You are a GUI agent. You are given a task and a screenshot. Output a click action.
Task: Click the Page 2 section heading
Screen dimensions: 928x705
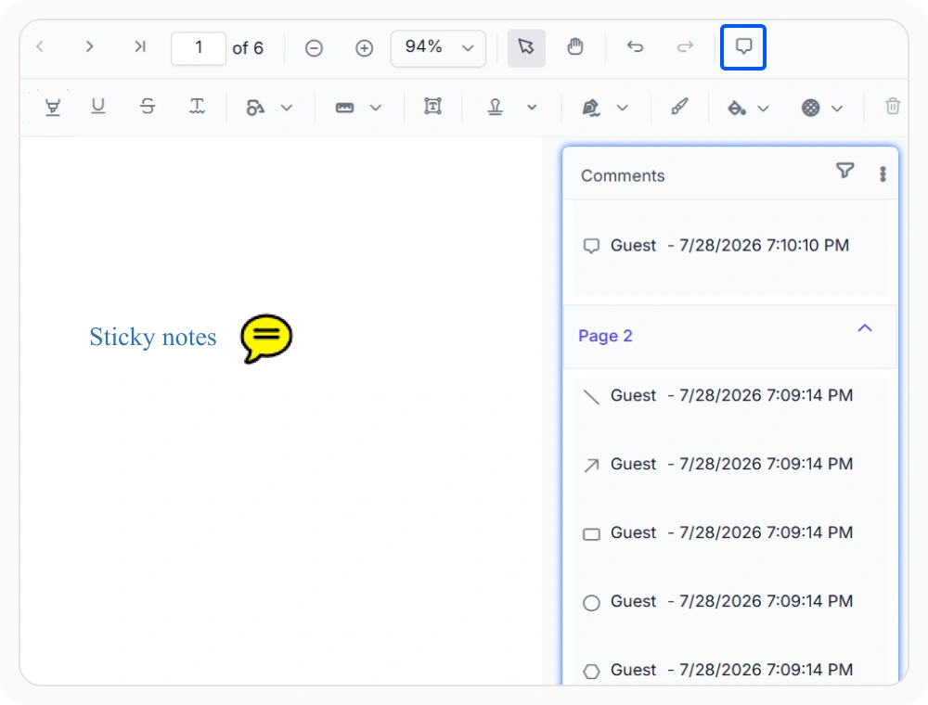[605, 336]
